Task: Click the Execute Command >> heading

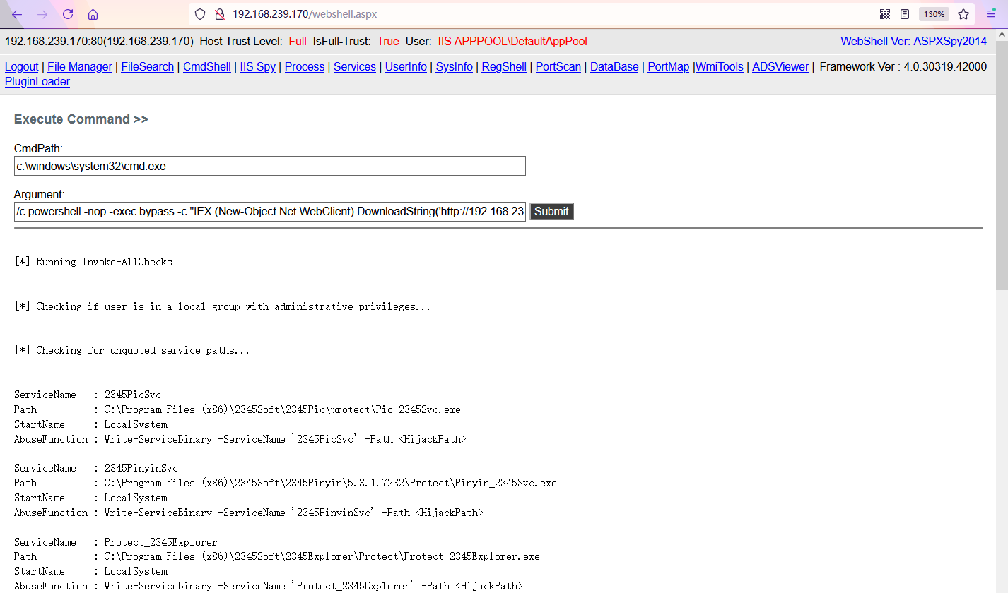Action: [81, 119]
